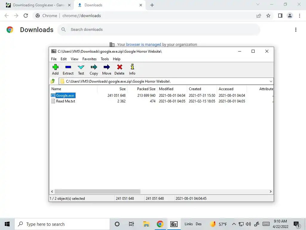Open Task View on the taskbar

131,224
